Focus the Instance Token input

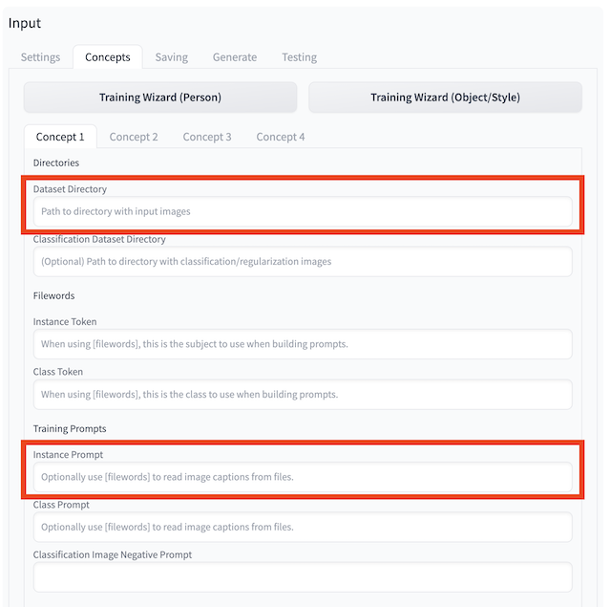click(303, 343)
